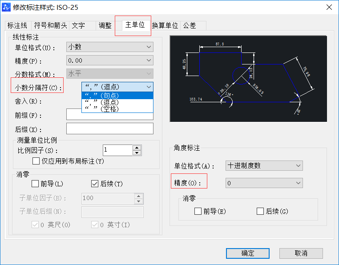
Task: Expand the angular 单位格式(A) dropdown
Action: click(264, 166)
